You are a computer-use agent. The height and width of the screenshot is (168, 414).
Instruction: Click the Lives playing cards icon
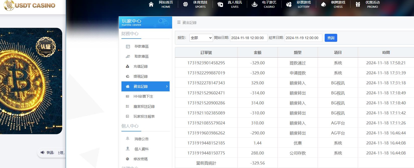(220, 5)
